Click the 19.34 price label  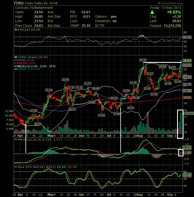pos(114,98)
